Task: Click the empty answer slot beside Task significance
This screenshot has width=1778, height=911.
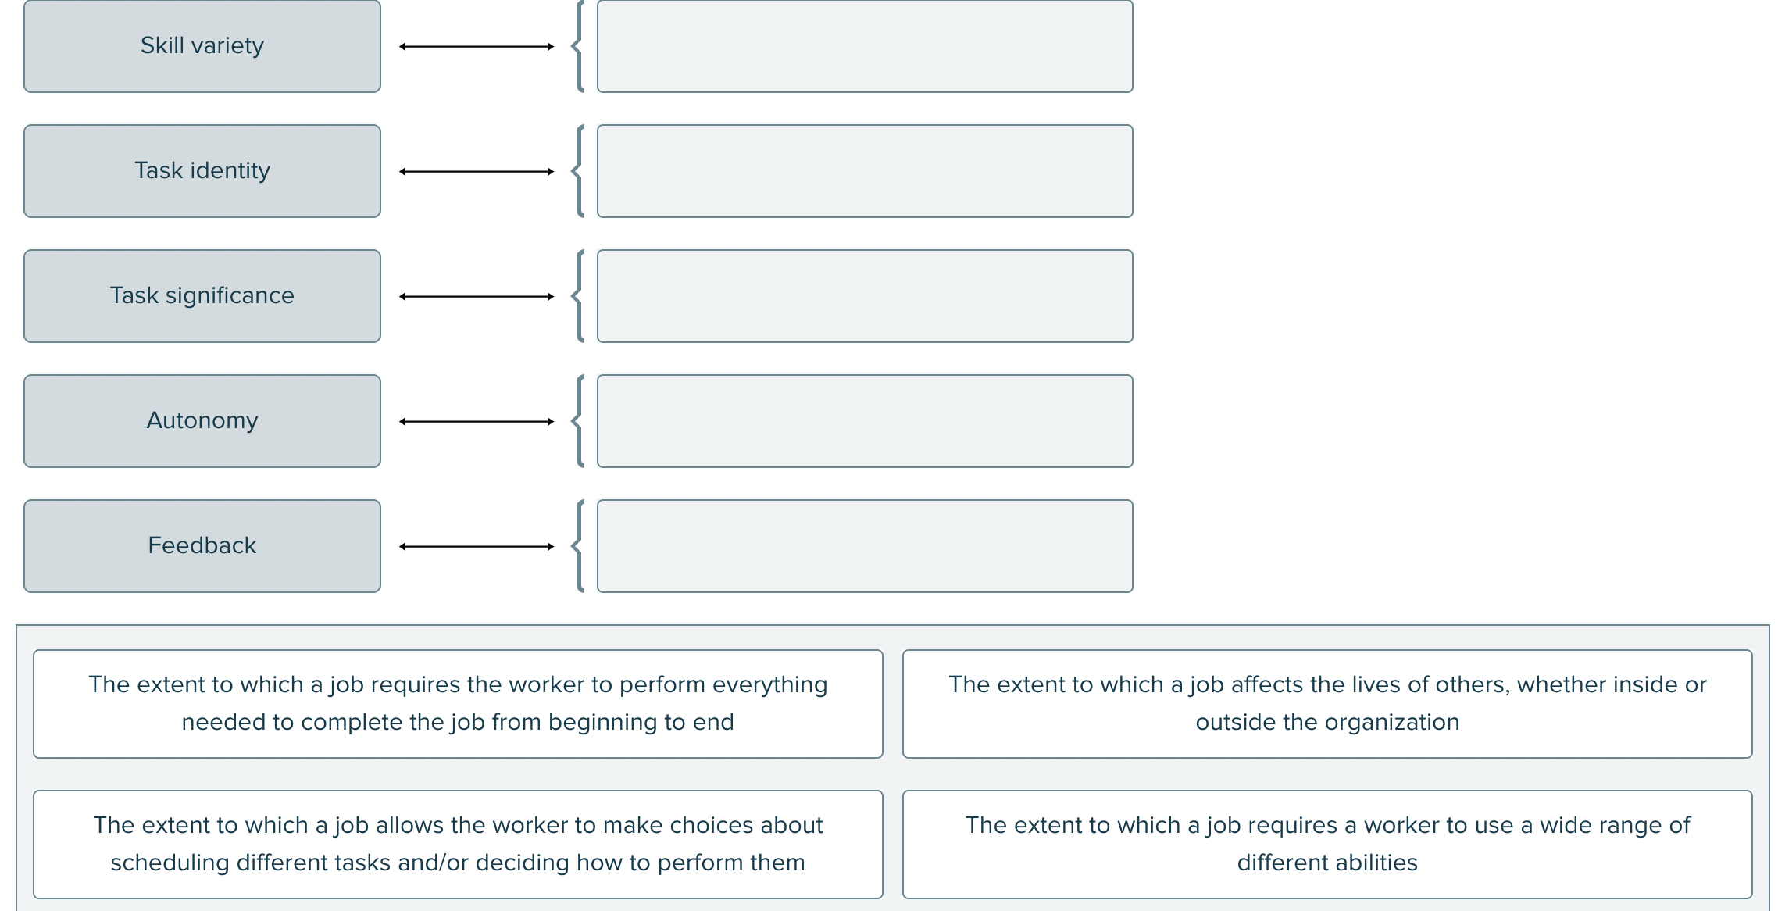Action: pos(863,295)
